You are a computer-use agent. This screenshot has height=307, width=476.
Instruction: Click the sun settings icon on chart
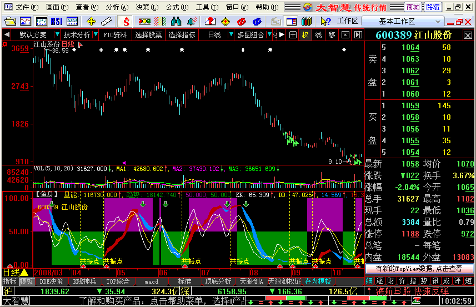[x=5, y=44]
